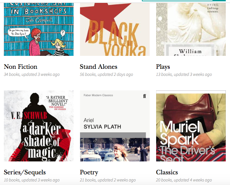Open A Darker Shade of Magic cover
This screenshot has width=230, height=185.
click(x=39, y=126)
